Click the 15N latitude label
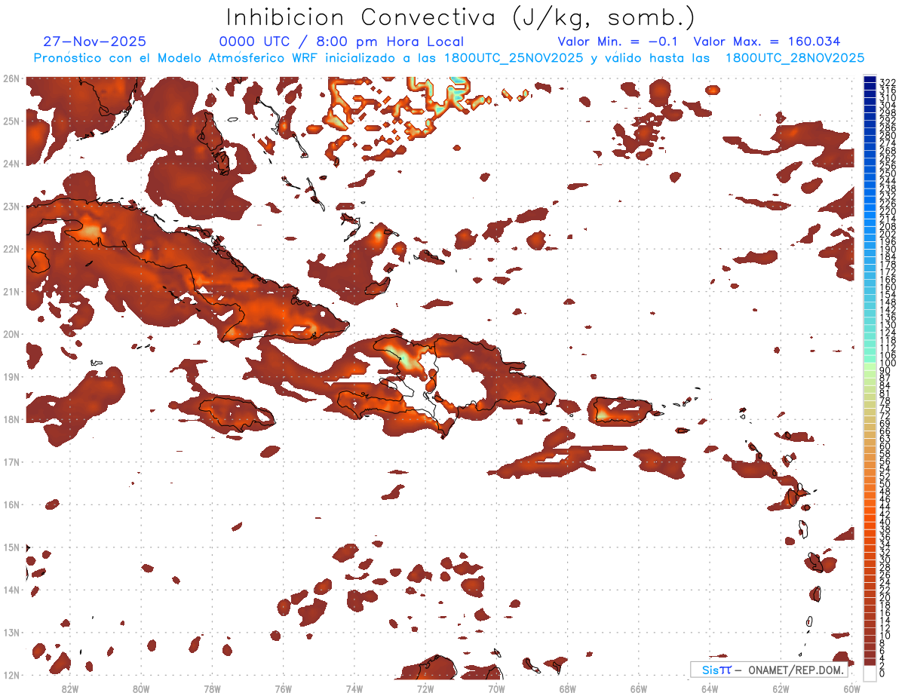The image size is (905, 699). (x=11, y=547)
